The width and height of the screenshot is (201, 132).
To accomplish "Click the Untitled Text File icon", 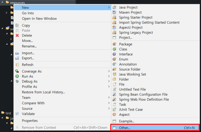I will pyautogui.click(x=114, y=89).
